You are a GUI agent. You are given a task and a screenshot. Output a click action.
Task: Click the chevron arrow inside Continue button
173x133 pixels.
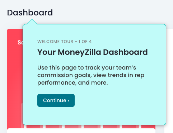(68, 100)
